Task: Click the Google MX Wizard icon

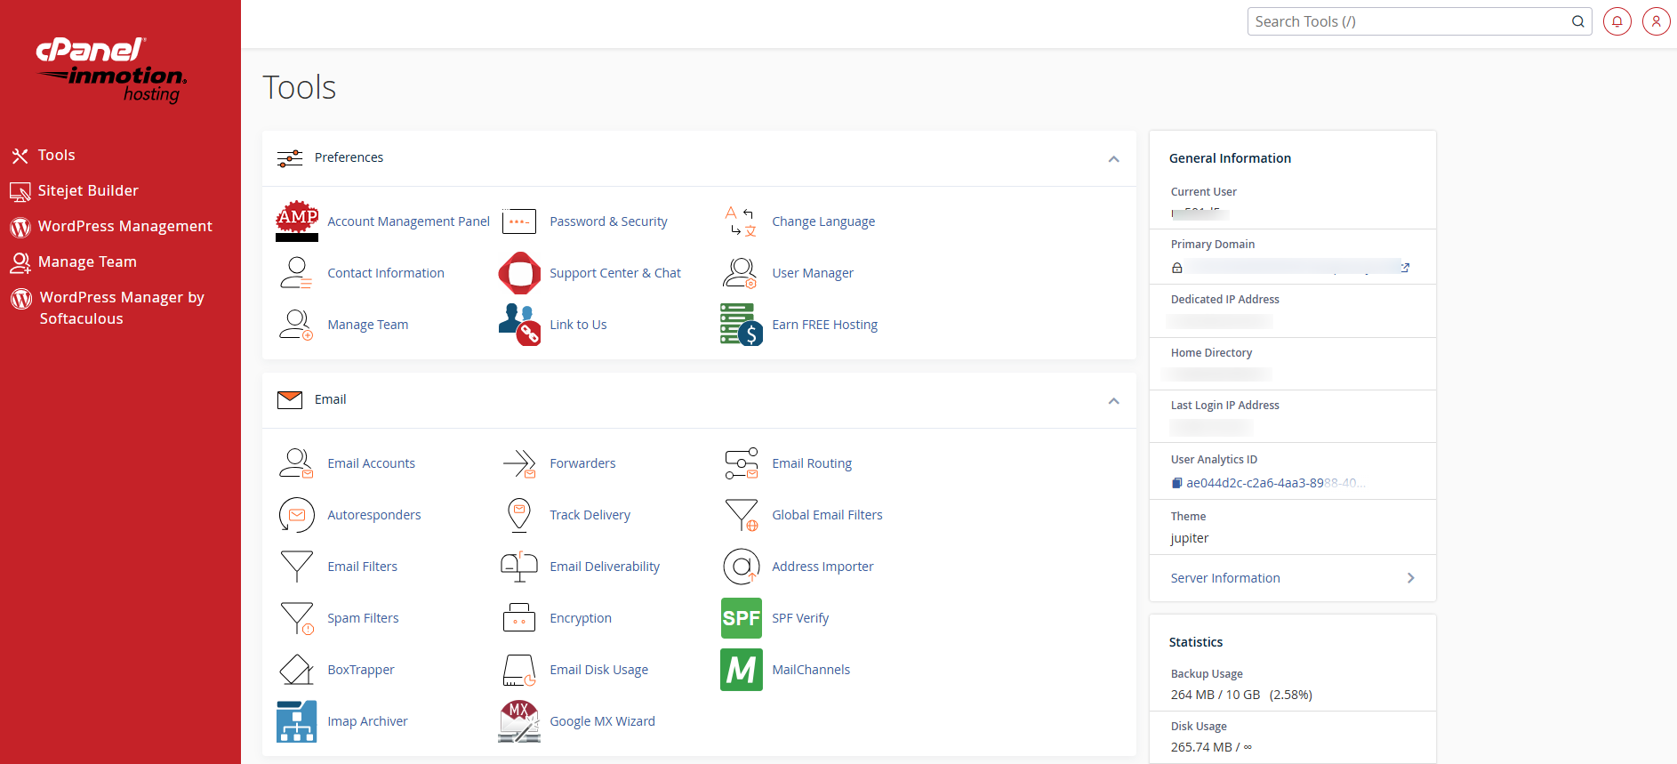Action: point(519,721)
